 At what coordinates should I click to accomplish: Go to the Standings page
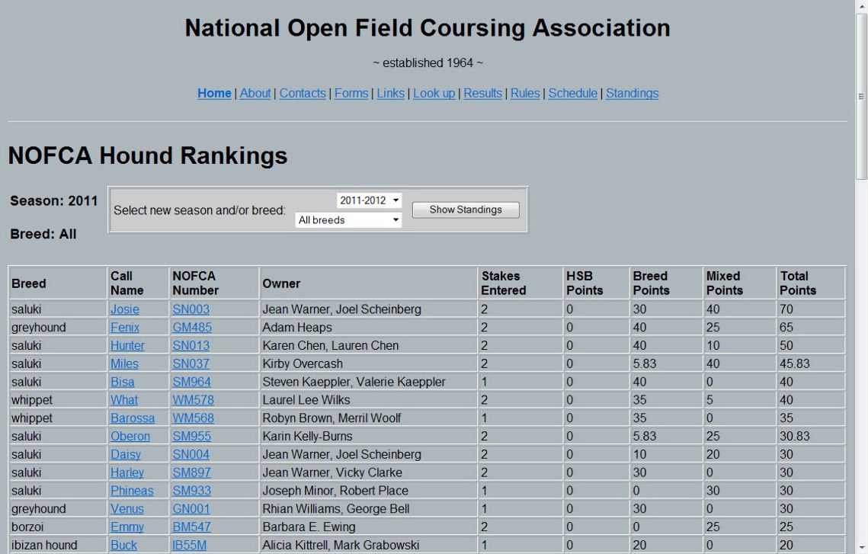point(633,93)
